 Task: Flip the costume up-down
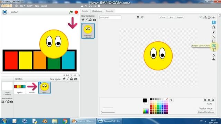pyautogui.click(x=209, y=18)
